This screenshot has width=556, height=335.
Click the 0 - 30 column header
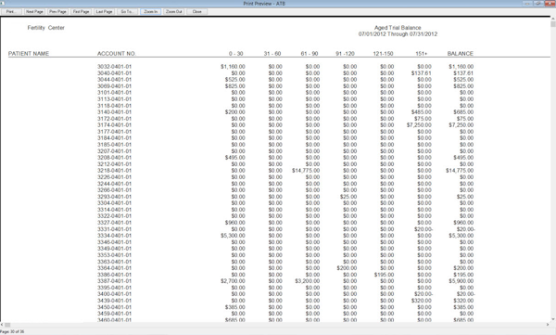235,54
